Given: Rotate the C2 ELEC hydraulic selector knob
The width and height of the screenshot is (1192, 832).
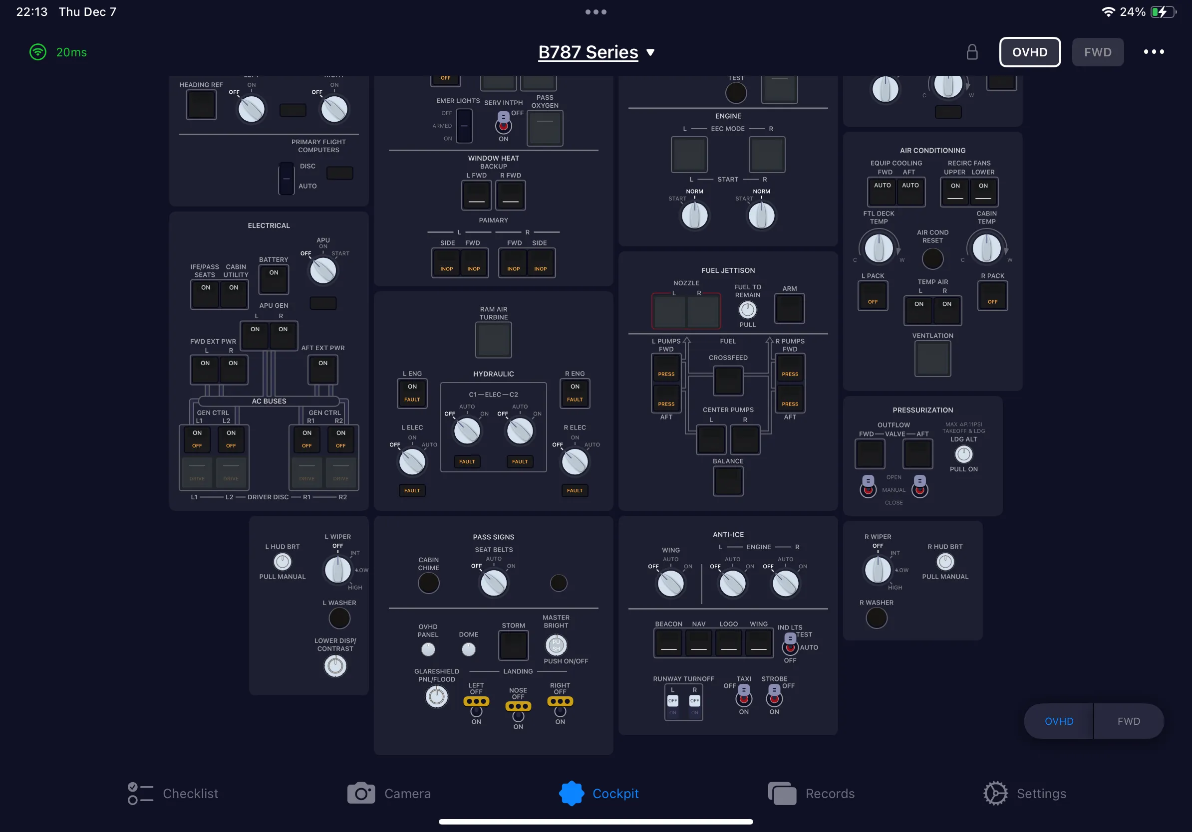Looking at the screenshot, I should (520, 431).
